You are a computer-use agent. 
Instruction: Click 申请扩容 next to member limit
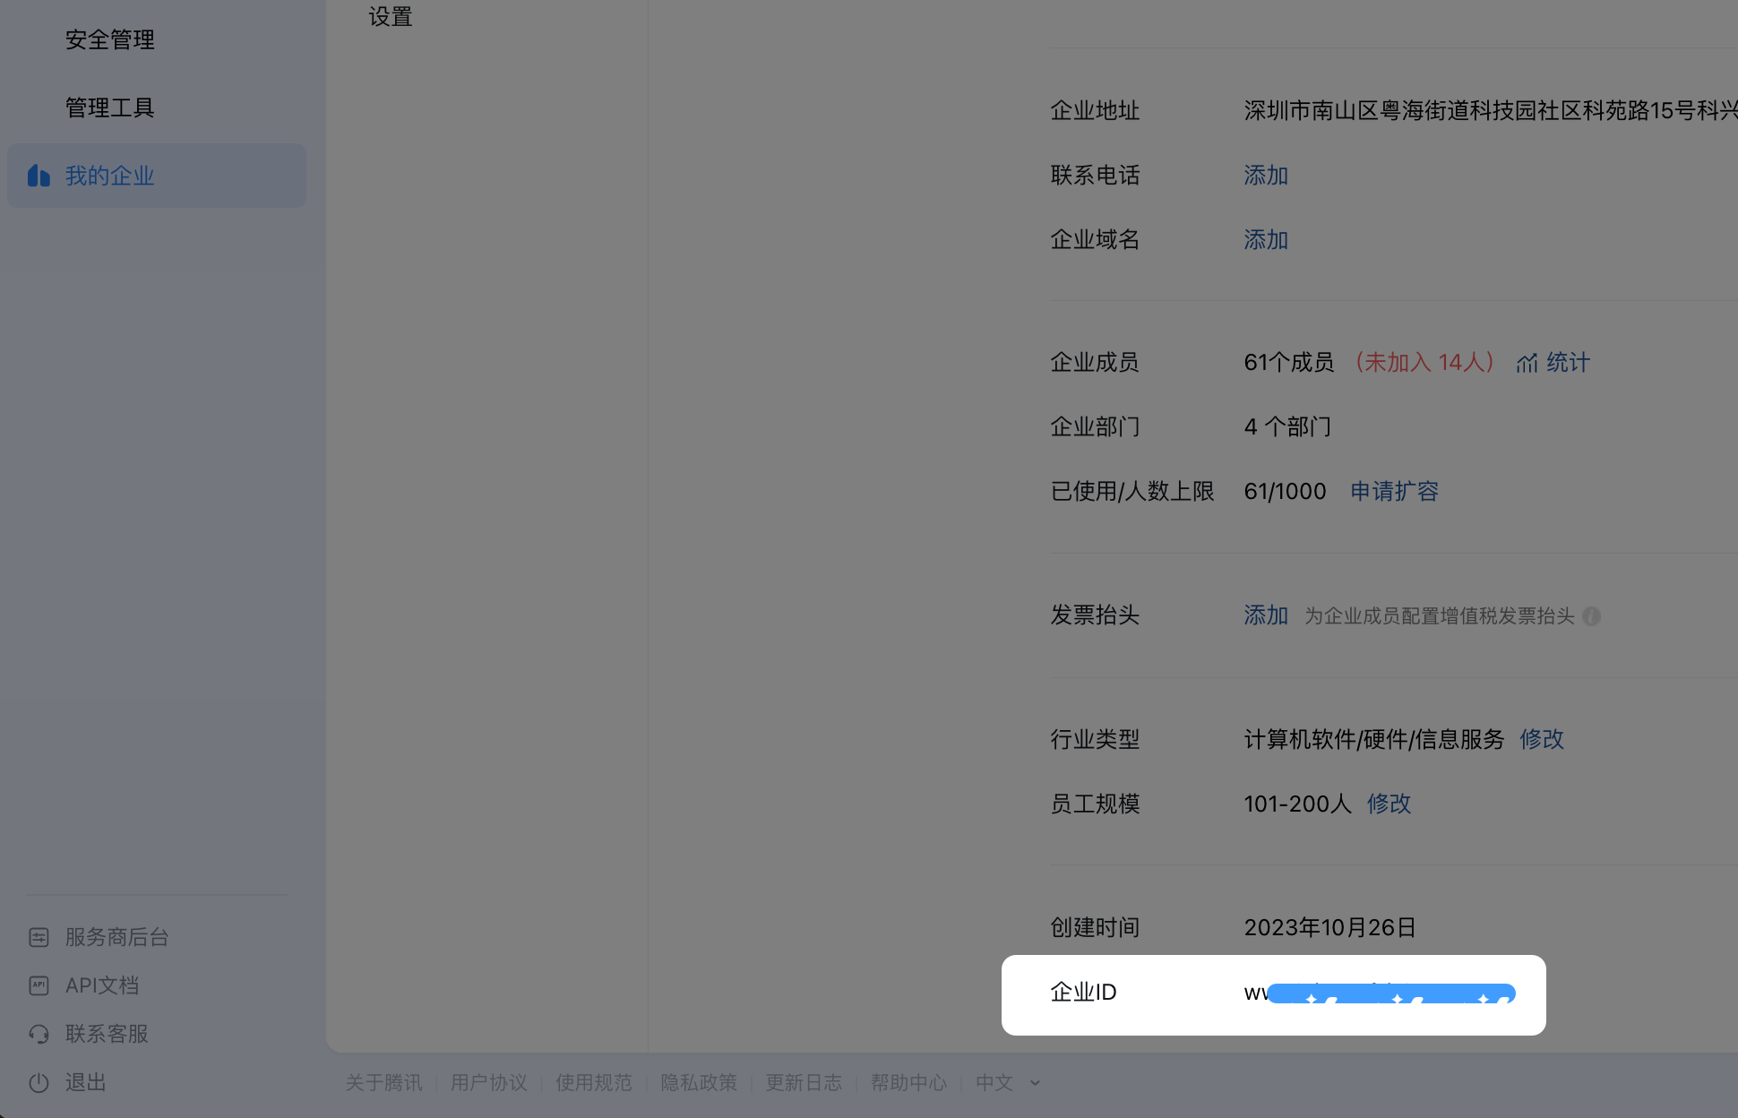[x=1394, y=491]
